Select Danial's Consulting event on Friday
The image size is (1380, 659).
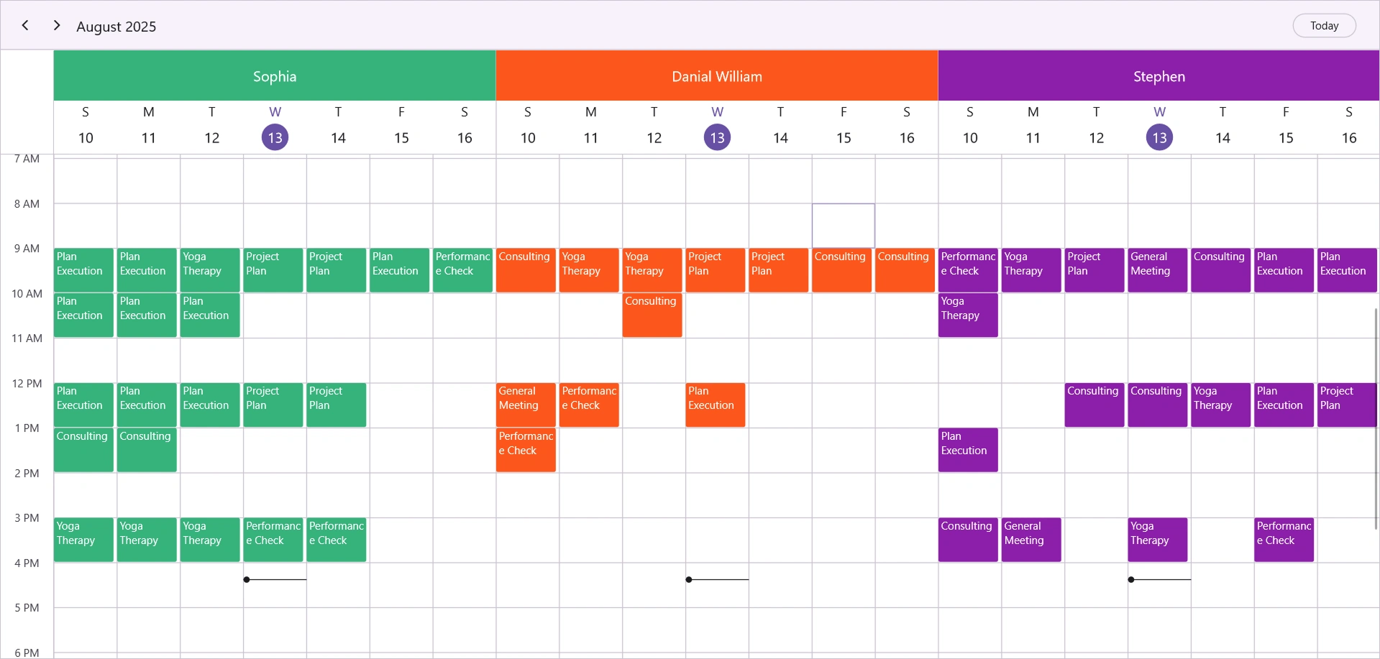point(841,270)
